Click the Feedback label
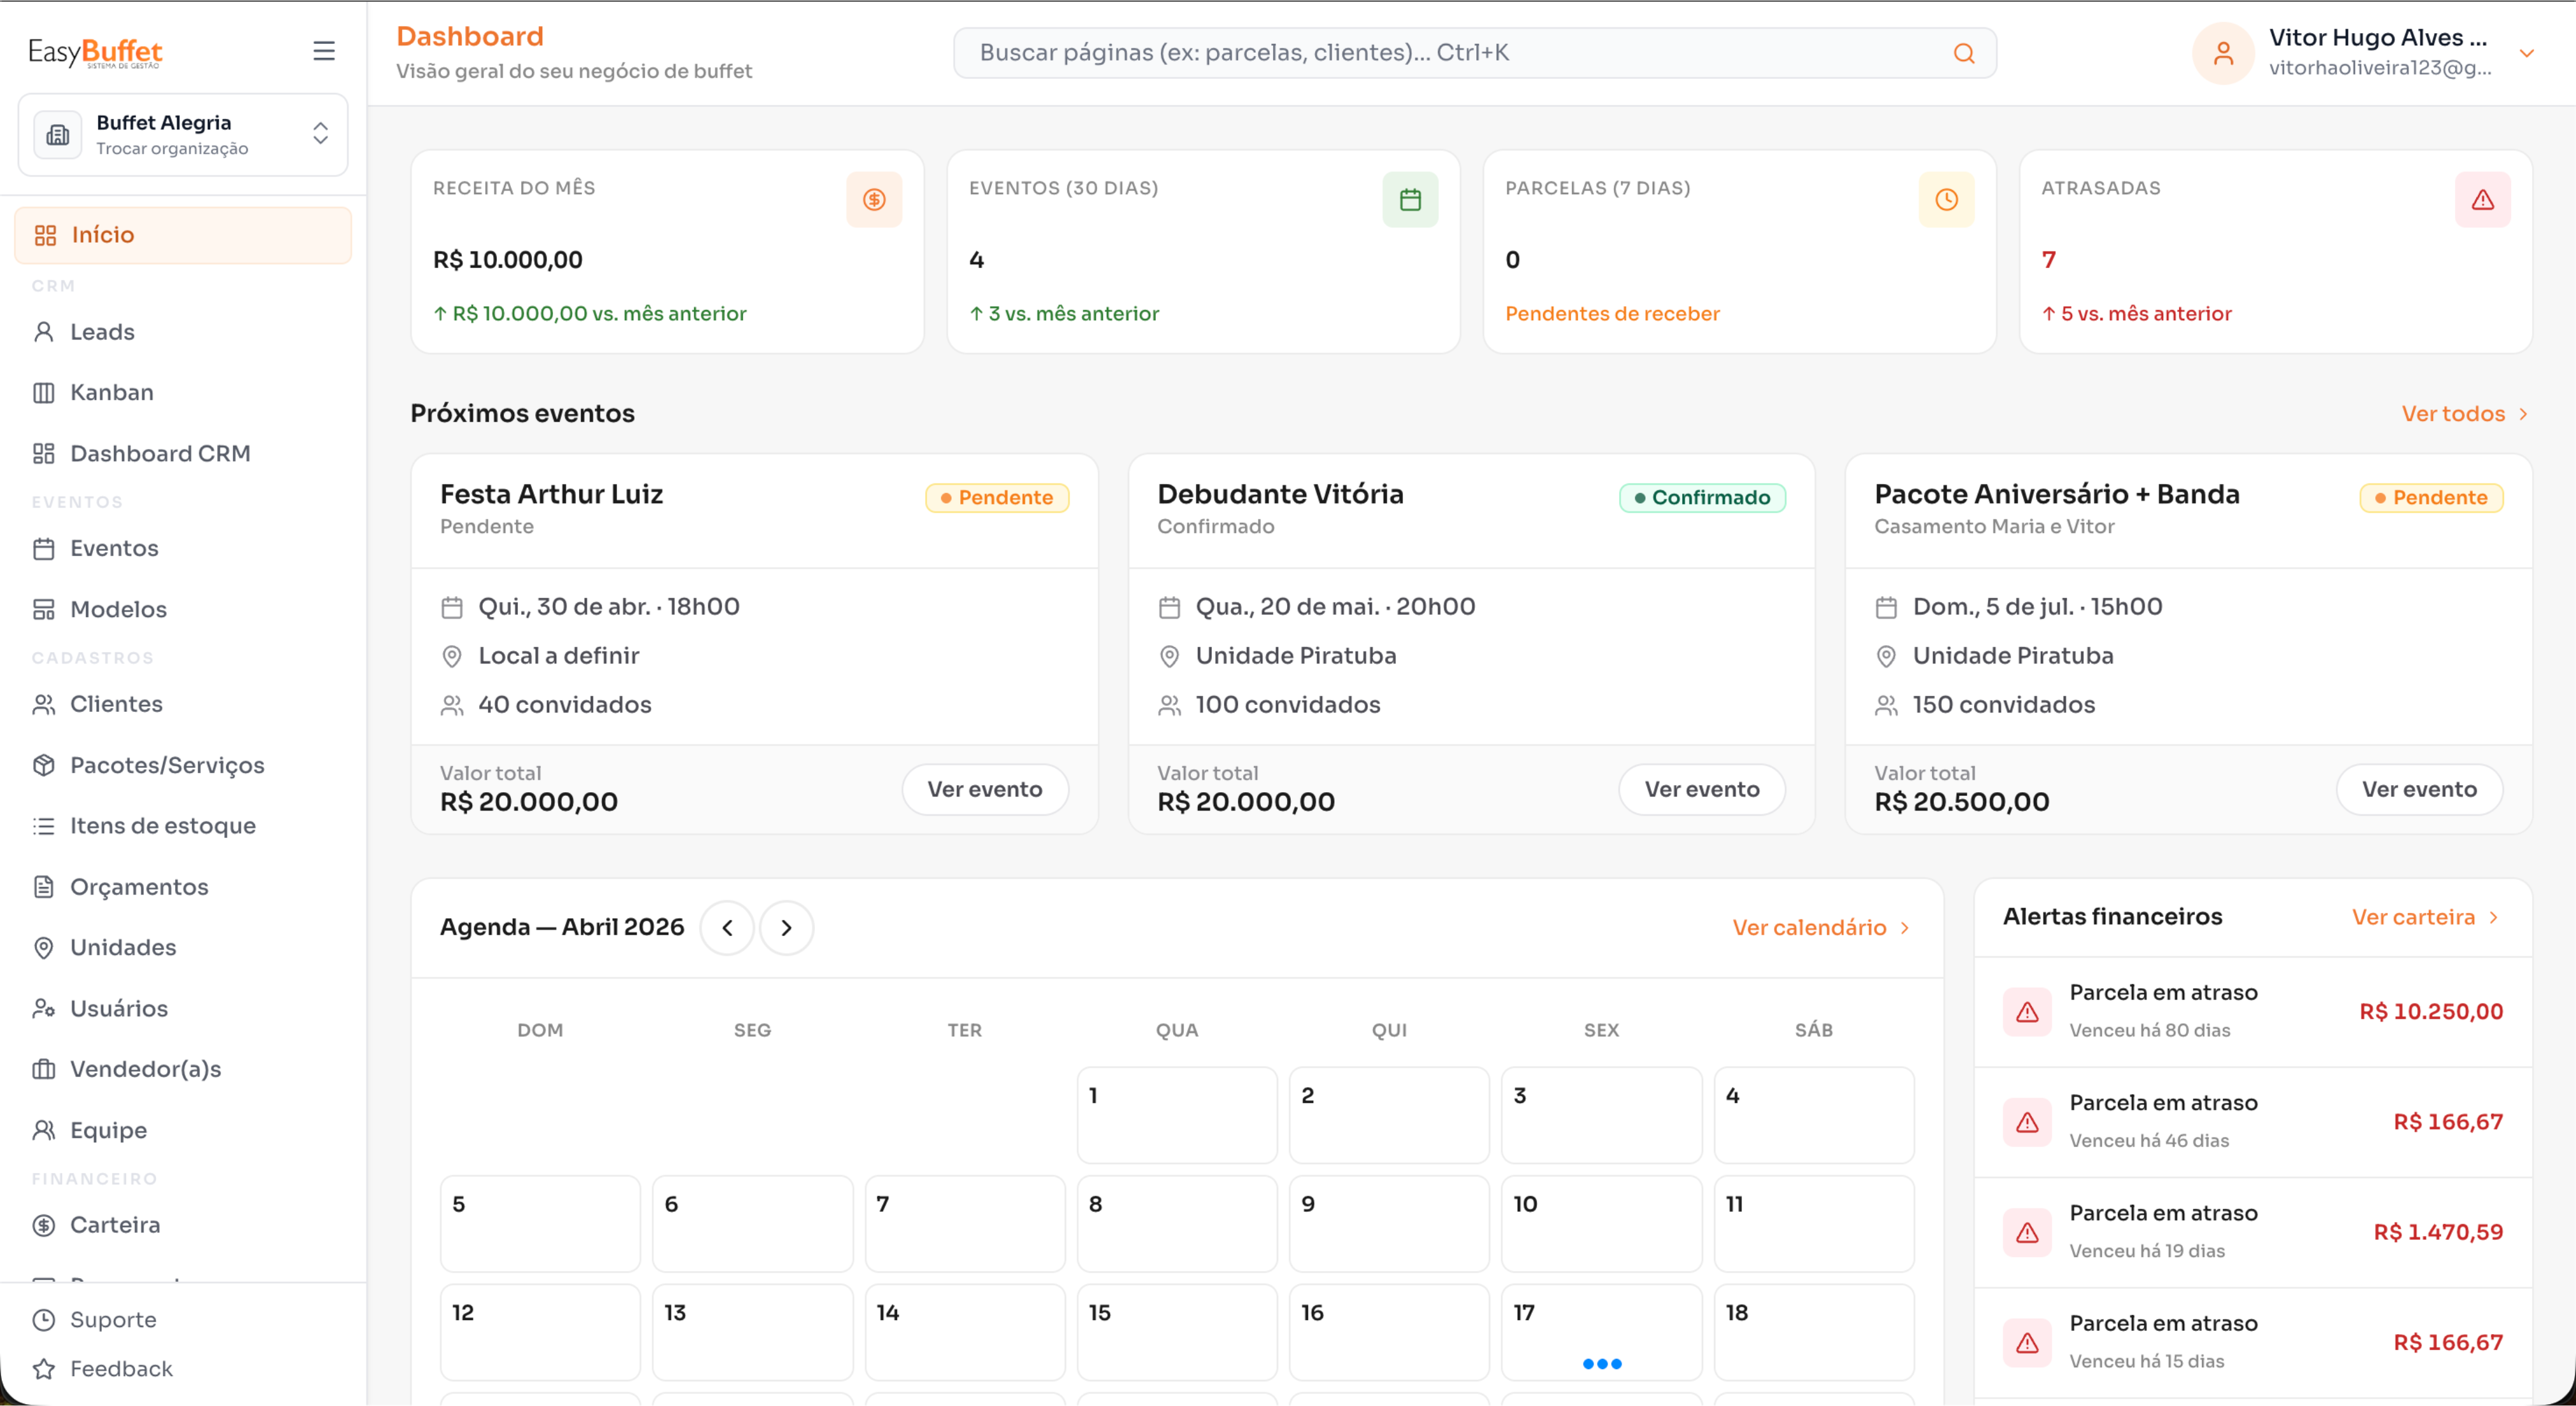The image size is (2576, 1406). (x=121, y=1370)
